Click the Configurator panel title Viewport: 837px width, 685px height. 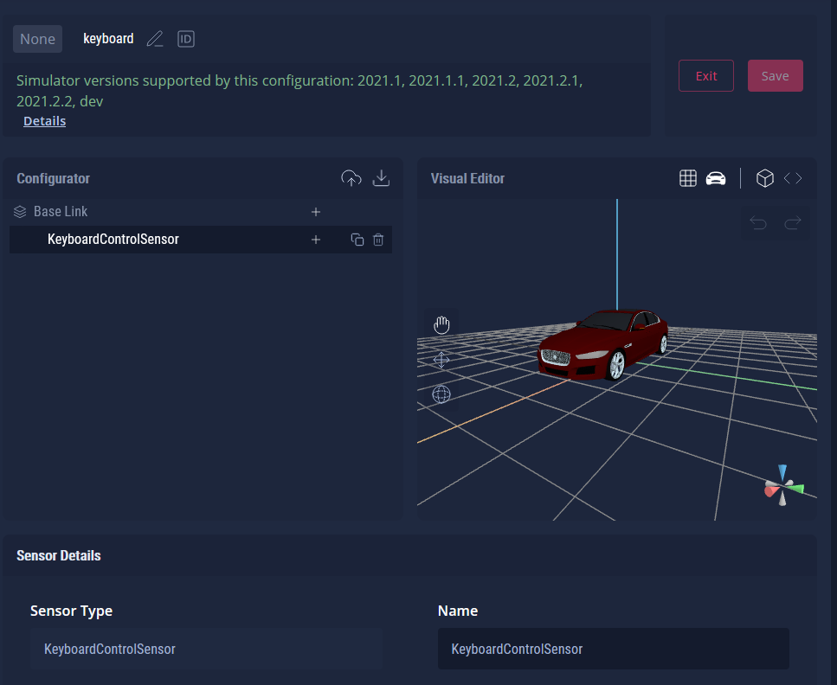click(x=54, y=178)
